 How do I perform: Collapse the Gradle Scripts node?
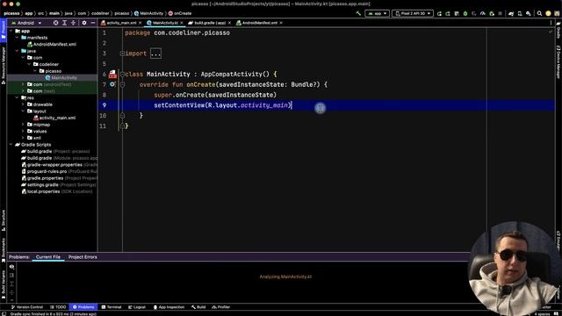[x=11, y=145]
